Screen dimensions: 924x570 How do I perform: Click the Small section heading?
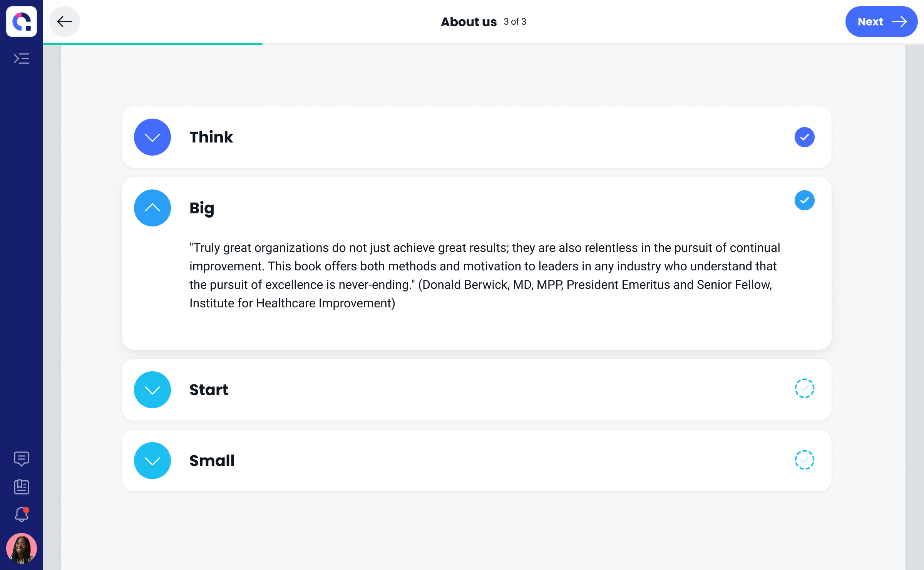[x=212, y=461]
